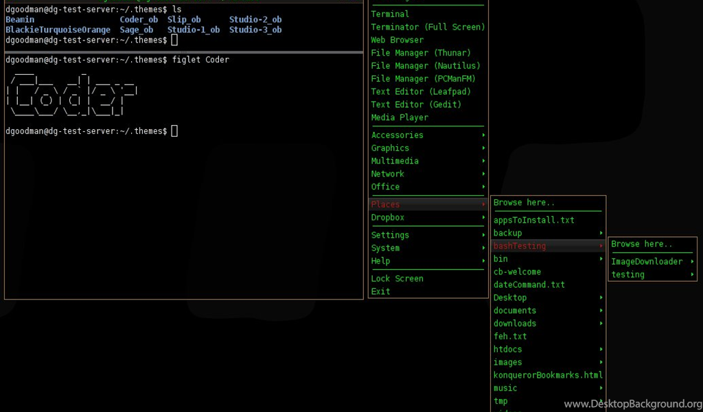Open konquerorBookmarks.html file entry
This screenshot has height=412, width=703.
pyautogui.click(x=548, y=376)
